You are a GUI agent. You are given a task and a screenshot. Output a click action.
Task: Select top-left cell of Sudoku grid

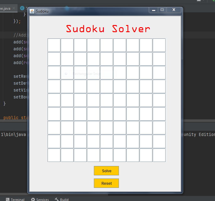click(x=54, y=45)
